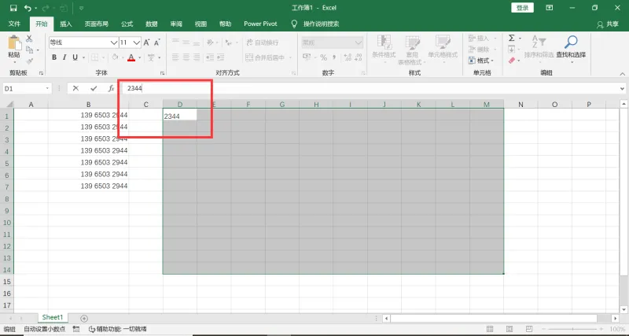Add a new sheet with plus button

click(x=84, y=319)
